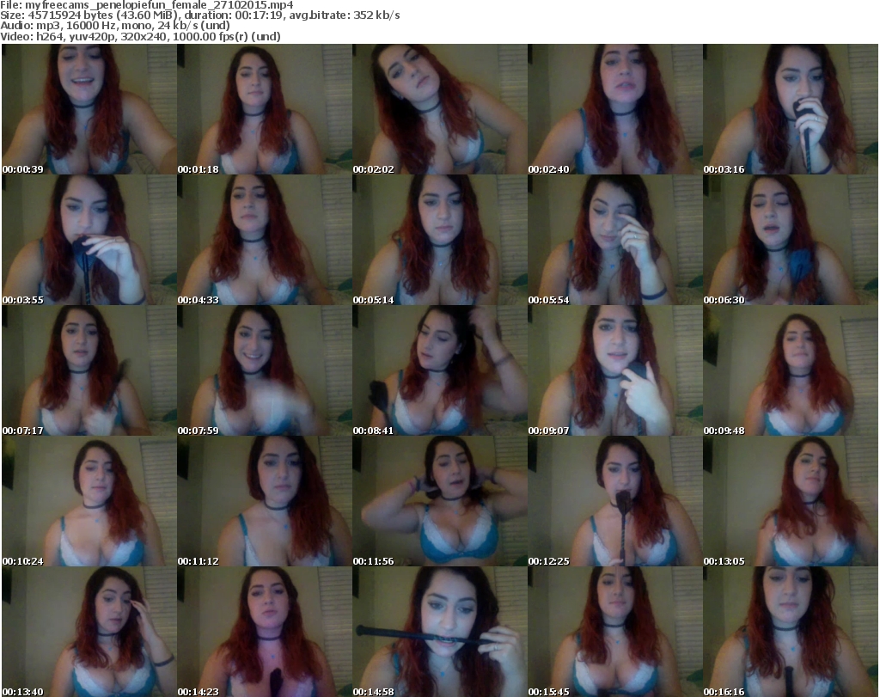Choose the thumbnail marked 00:11:12
This screenshot has height=697, width=880.
265,502
